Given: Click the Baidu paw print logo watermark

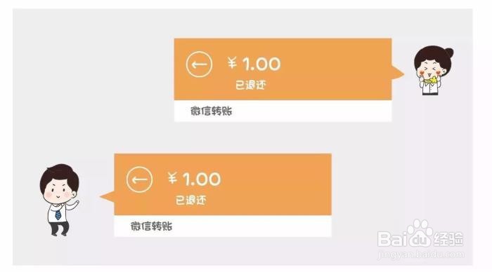Looking at the screenshot, I should pos(420,233).
